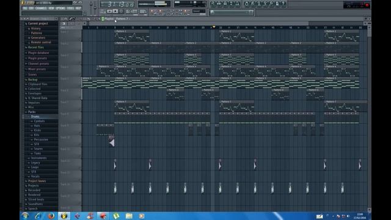
Task: Click the project info document icon
Action: point(277,4)
